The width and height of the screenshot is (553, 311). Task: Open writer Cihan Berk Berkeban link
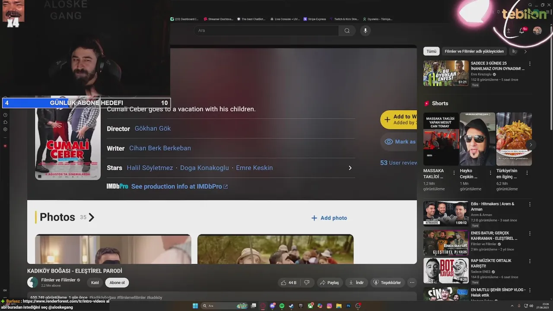(160, 148)
